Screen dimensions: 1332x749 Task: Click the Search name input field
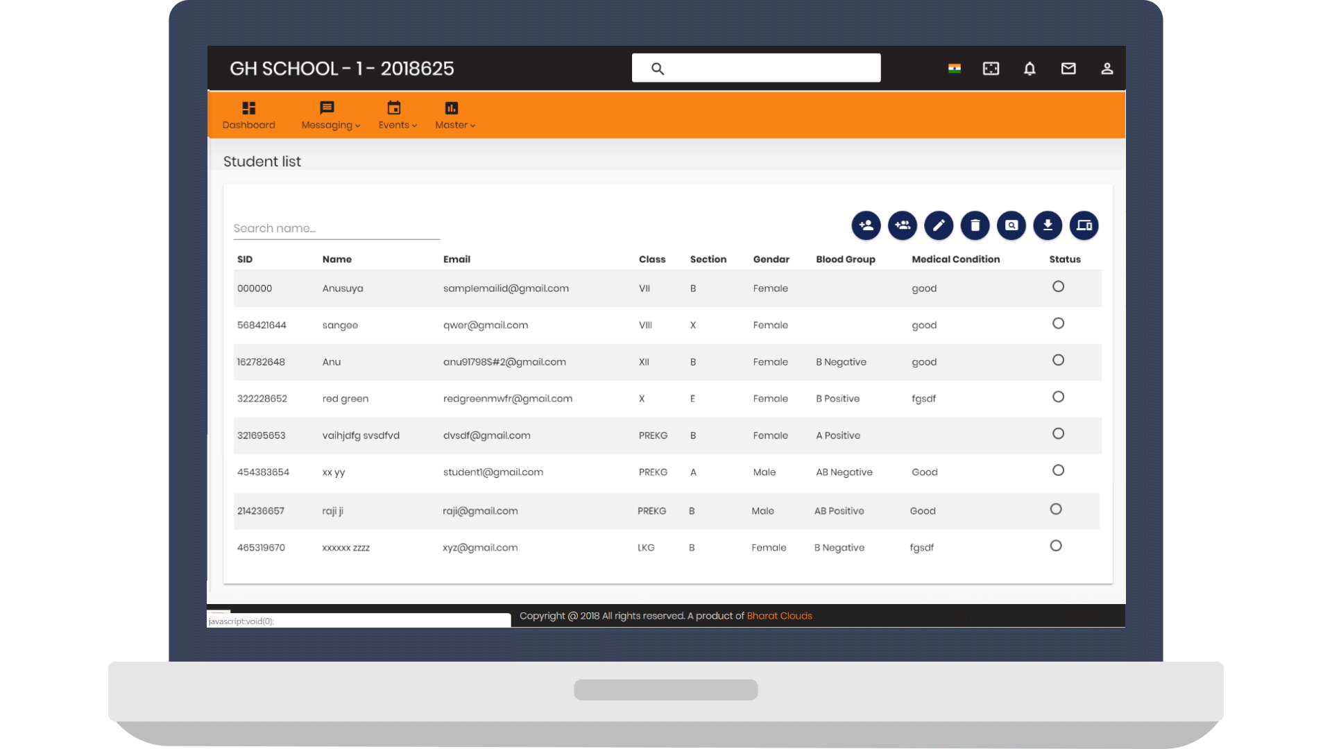point(336,228)
